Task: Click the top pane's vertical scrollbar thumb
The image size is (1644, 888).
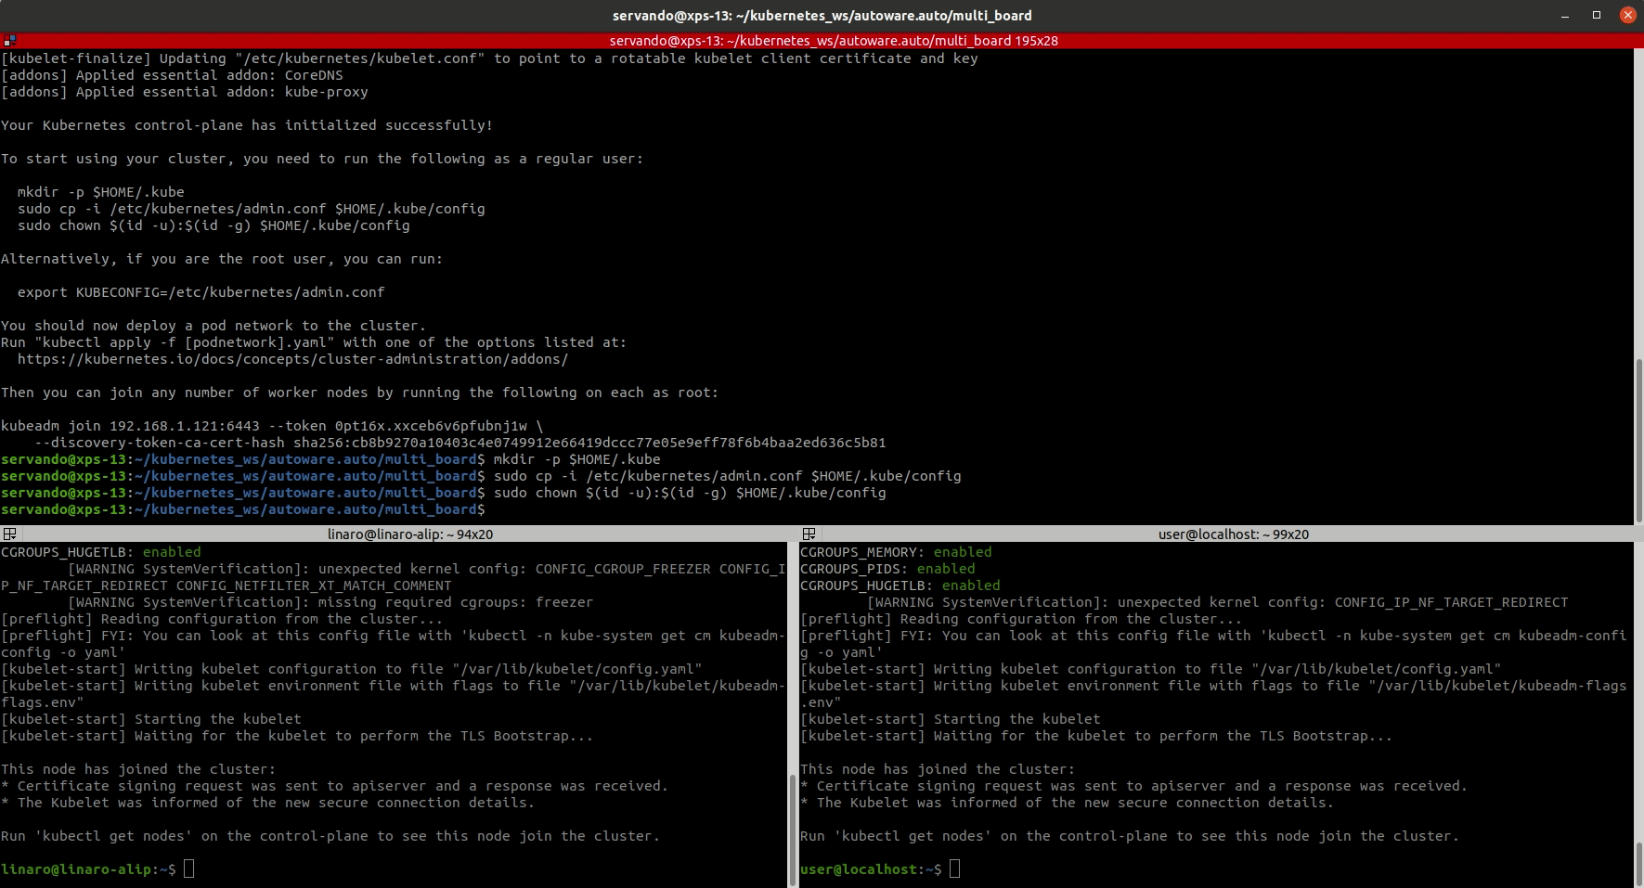Action: [1638, 440]
